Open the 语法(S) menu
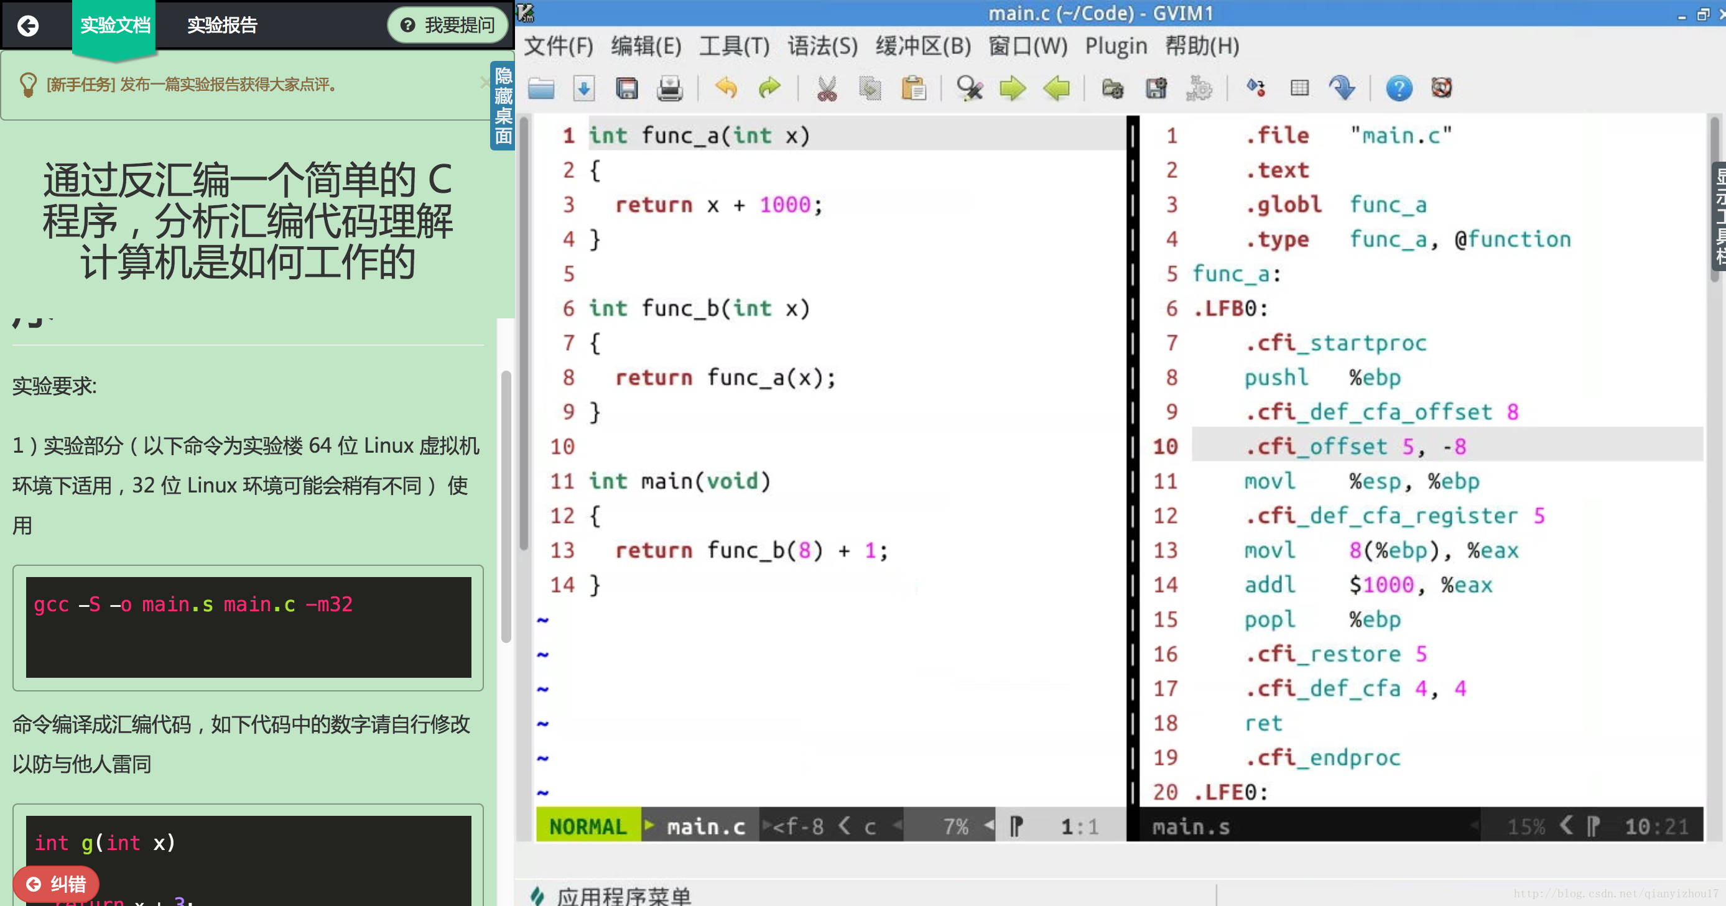The width and height of the screenshot is (1726, 906). [x=822, y=46]
